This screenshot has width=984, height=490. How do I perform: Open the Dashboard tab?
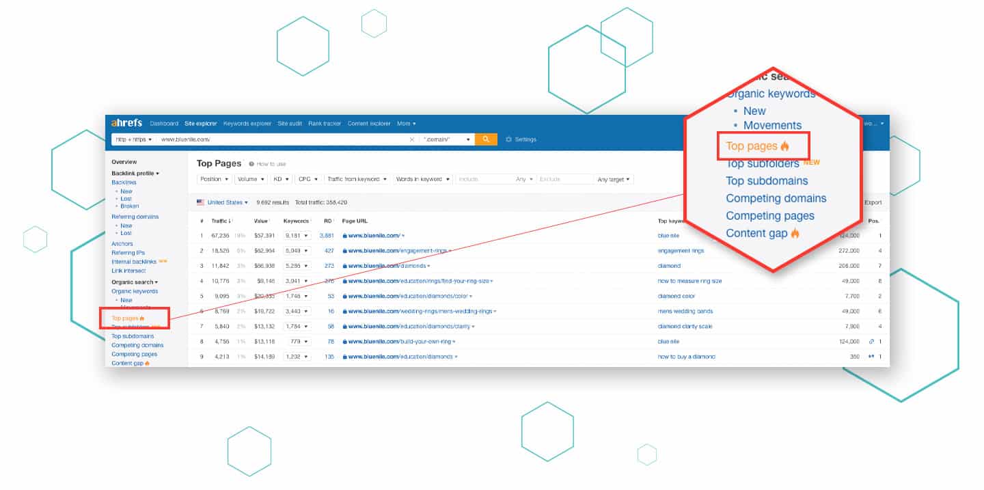pyautogui.click(x=164, y=124)
